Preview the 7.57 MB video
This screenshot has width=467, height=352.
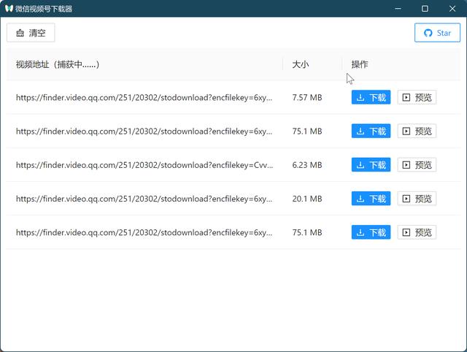click(x=417, y=98)
